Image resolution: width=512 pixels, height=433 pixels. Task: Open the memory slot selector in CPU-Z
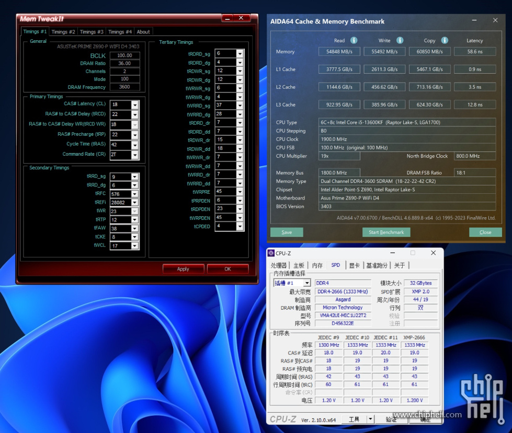306,283
